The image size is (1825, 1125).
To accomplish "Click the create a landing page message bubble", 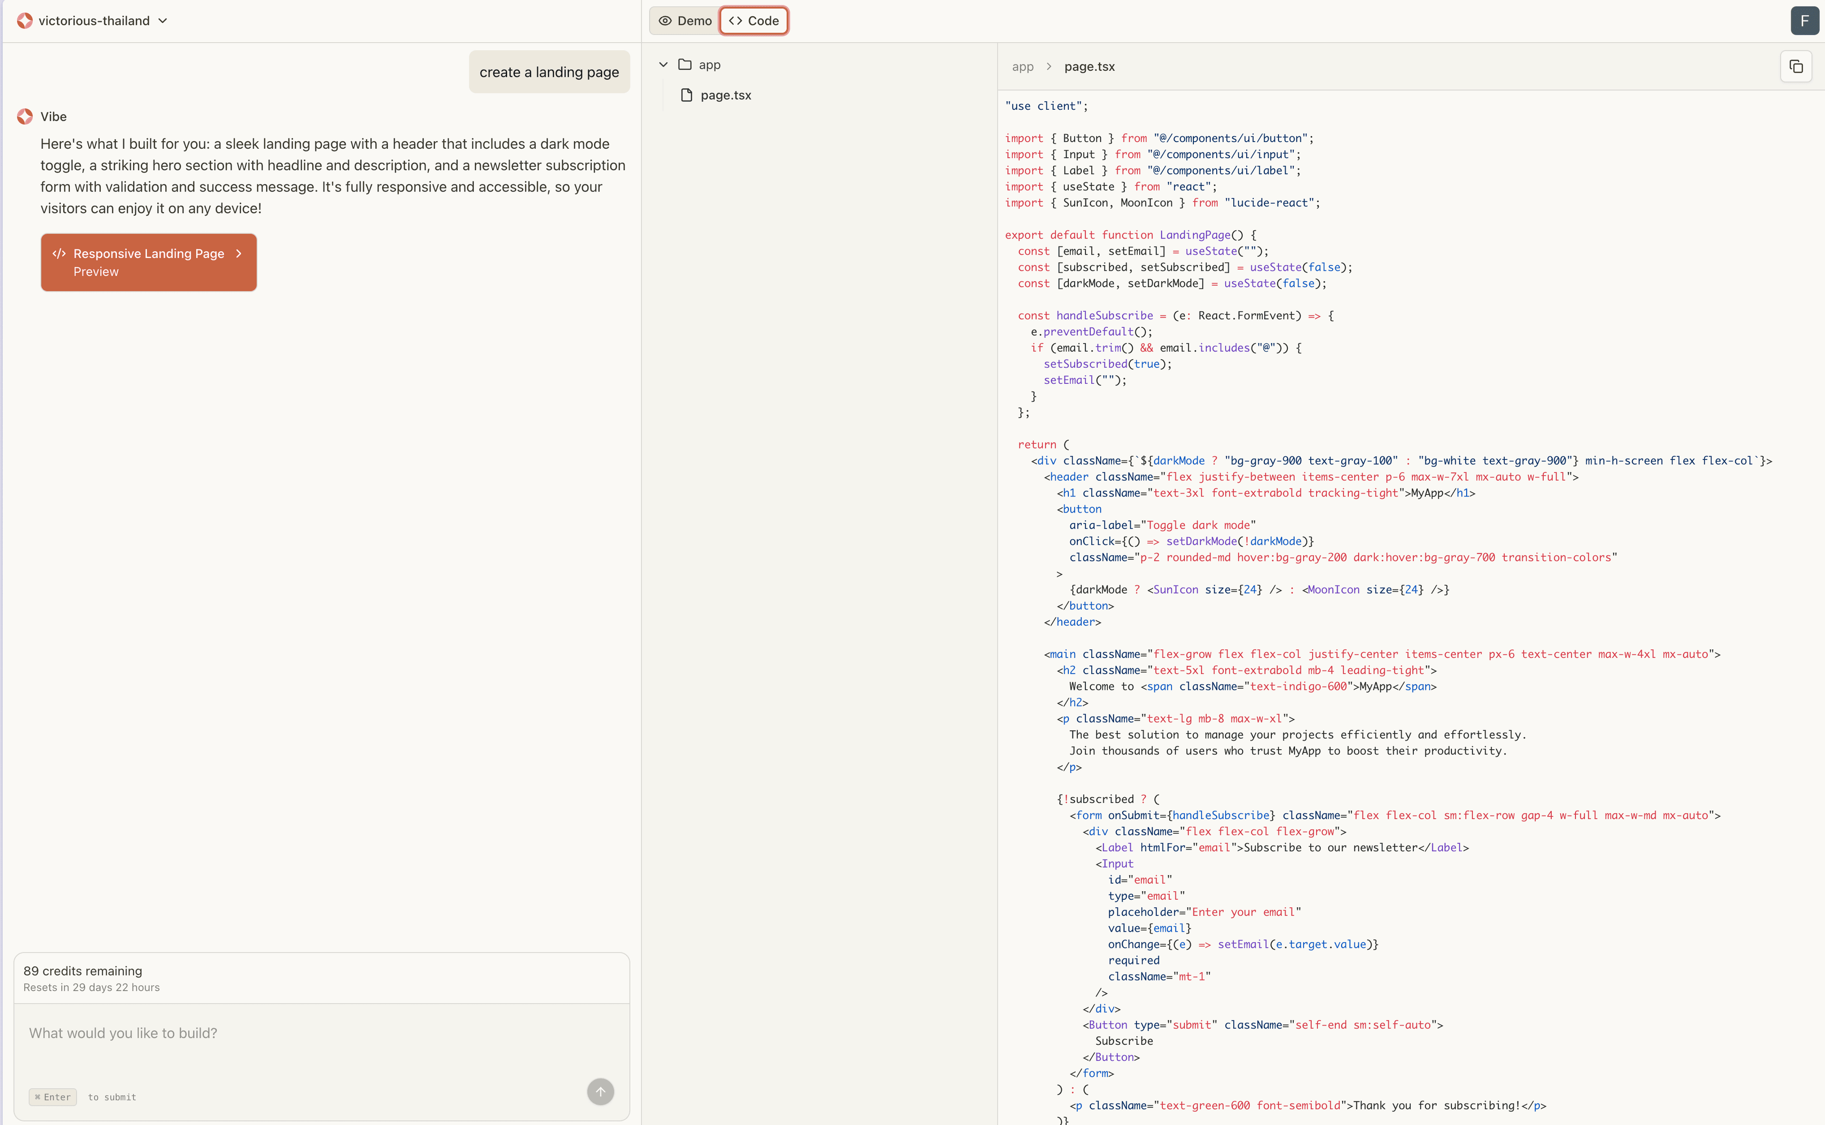I will 549,72.
